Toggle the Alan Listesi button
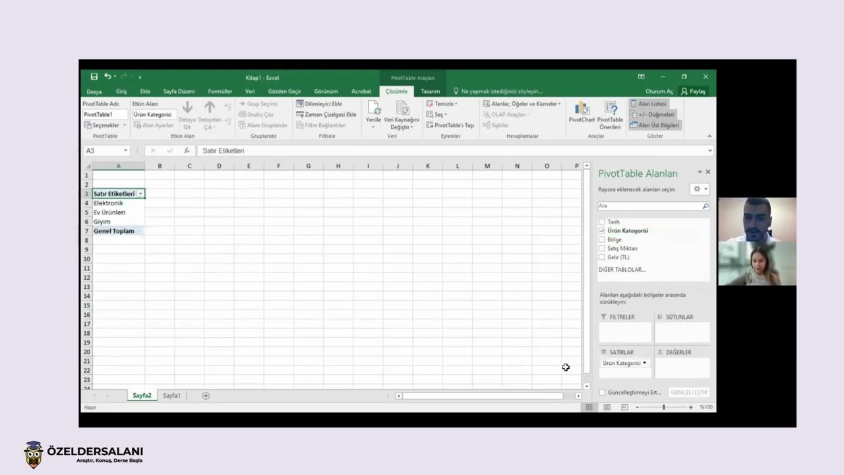The height and width of the screenshot is (475, 844). [x=649, y=104]
